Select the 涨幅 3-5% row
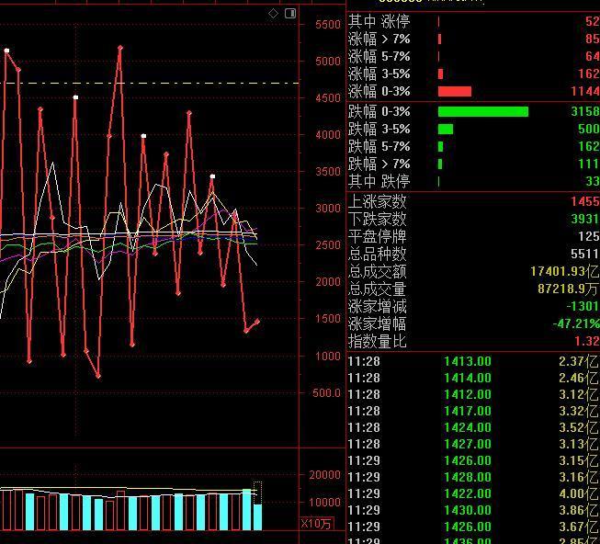This screenshot has height=544, width=600. click(x=474, y=74)
